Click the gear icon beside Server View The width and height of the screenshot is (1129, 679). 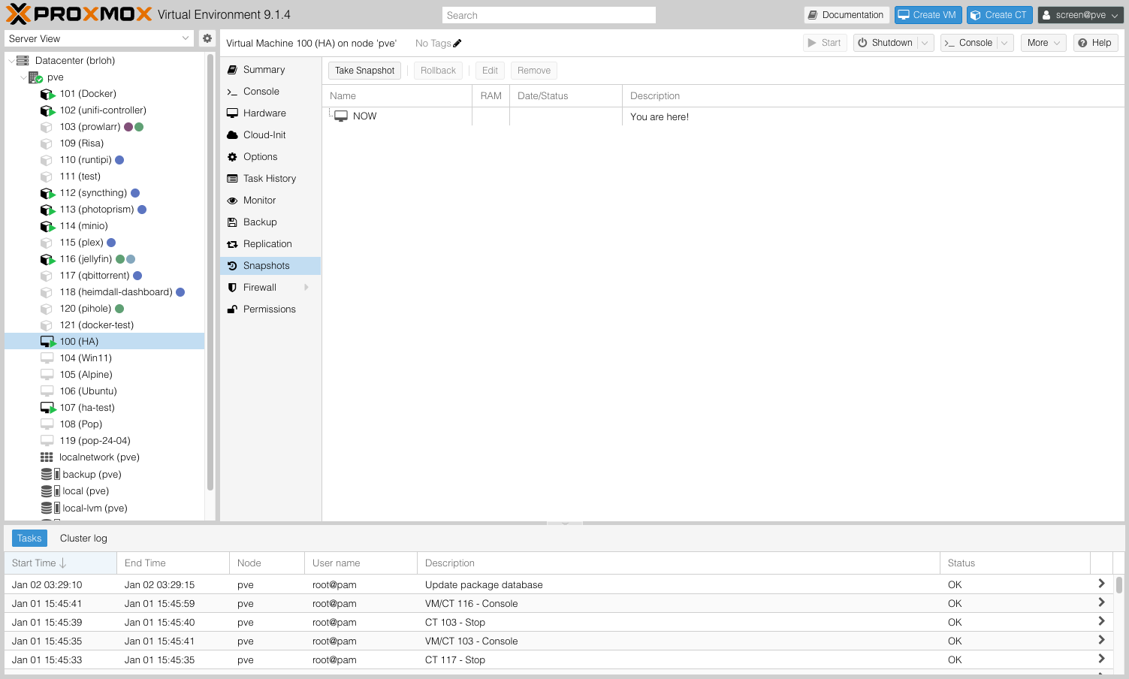point(207,38)
